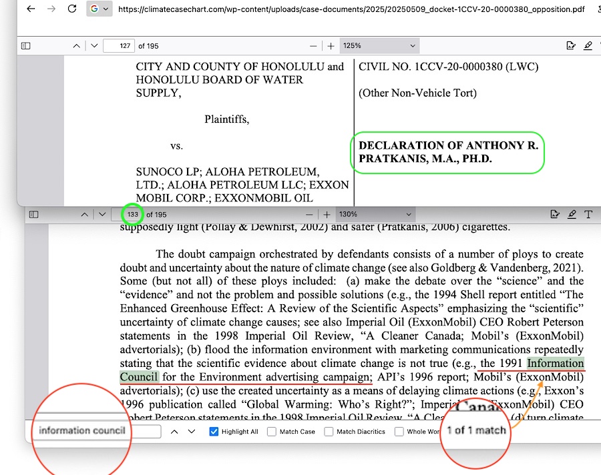Click the page number field showing 127
This screenshot has height=475, width=601.
(x=120, y=46)
